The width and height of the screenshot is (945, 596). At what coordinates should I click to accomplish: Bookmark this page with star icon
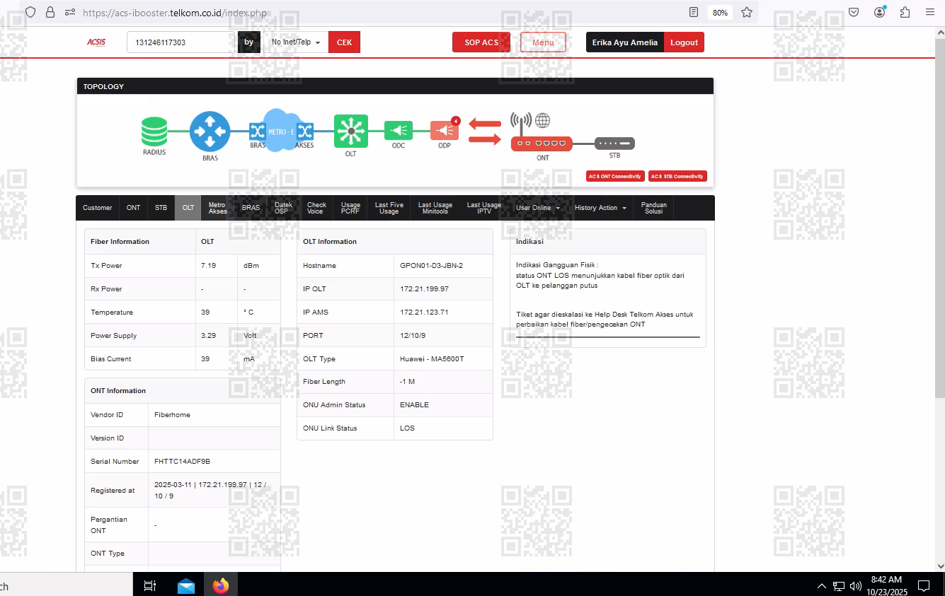[x=746, y=12]
